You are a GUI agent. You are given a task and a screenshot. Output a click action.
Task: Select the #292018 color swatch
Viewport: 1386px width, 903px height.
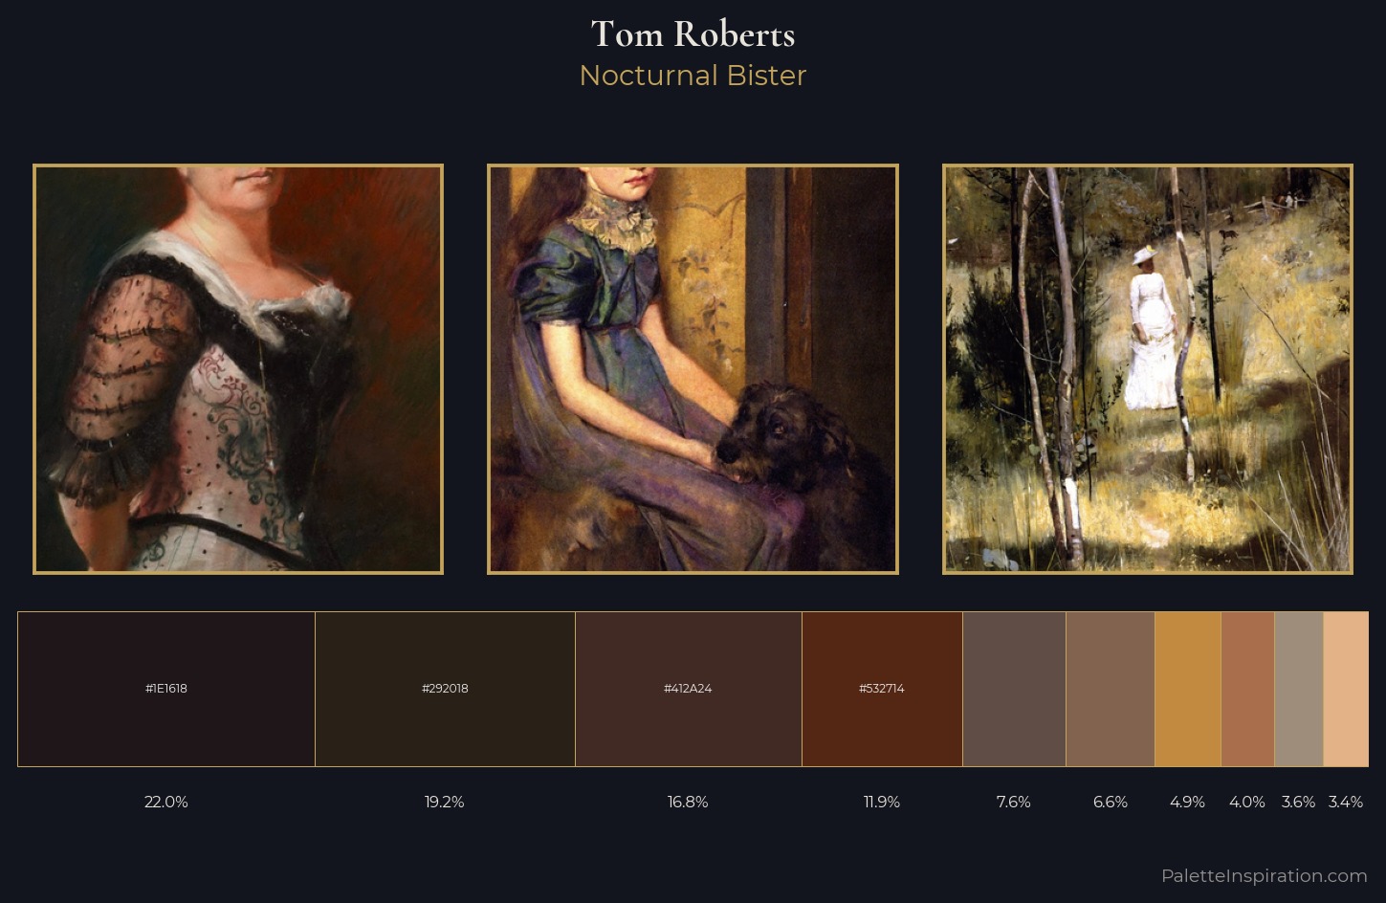[x=445, y=689]
